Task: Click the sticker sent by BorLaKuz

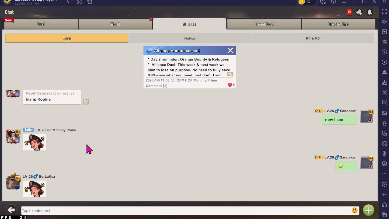Action: (x=34, y=189)
